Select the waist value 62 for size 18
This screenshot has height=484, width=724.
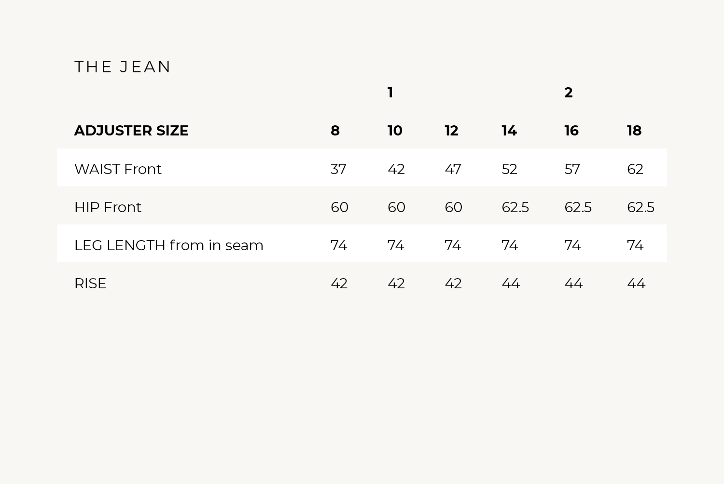coord(635,169)
